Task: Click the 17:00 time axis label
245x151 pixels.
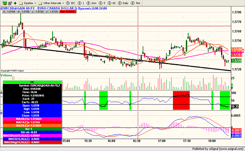Action: (x=162, y=141)
